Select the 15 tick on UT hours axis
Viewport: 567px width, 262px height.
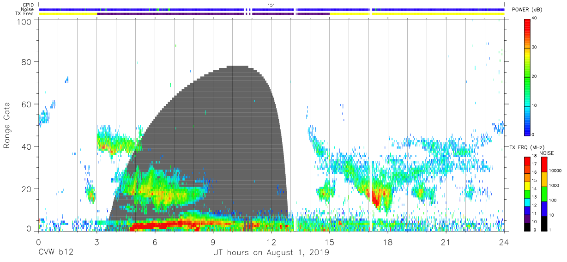pyautogui.click(x=330, y=242)
